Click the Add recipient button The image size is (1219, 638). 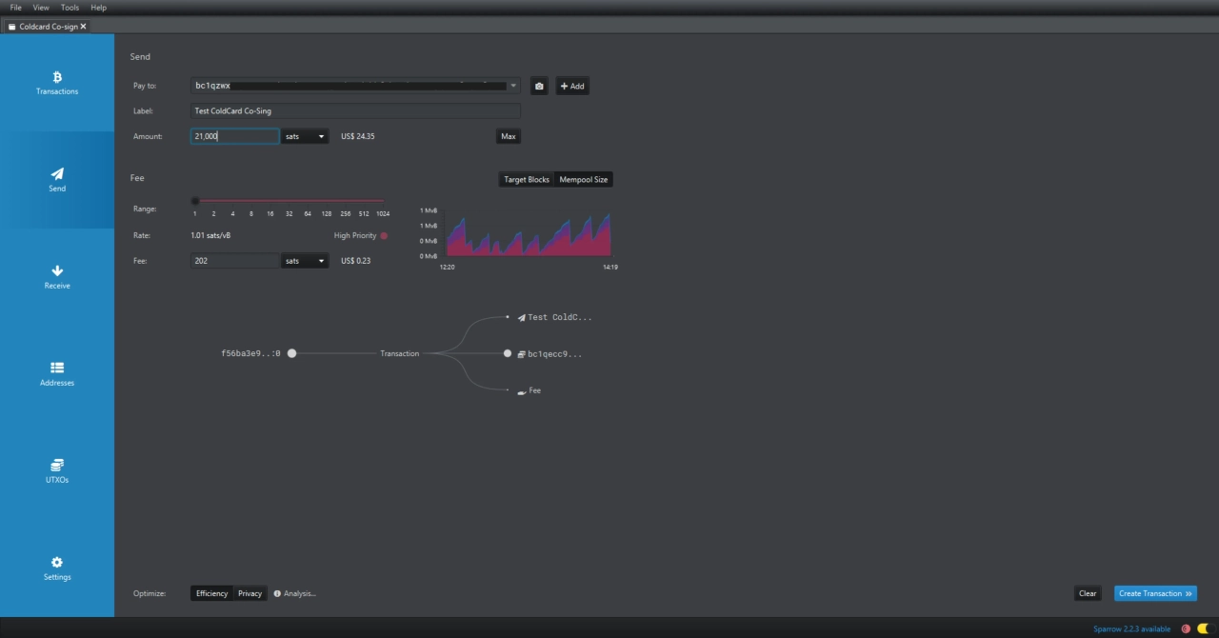572,86
